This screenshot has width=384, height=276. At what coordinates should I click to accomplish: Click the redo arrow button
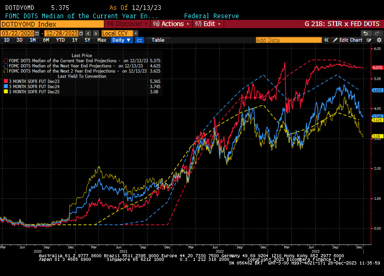point(377,33)
